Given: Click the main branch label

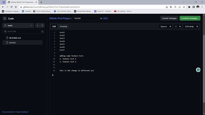Looking at the screenshot, I should pyautogui.click(x=105, y=19).
